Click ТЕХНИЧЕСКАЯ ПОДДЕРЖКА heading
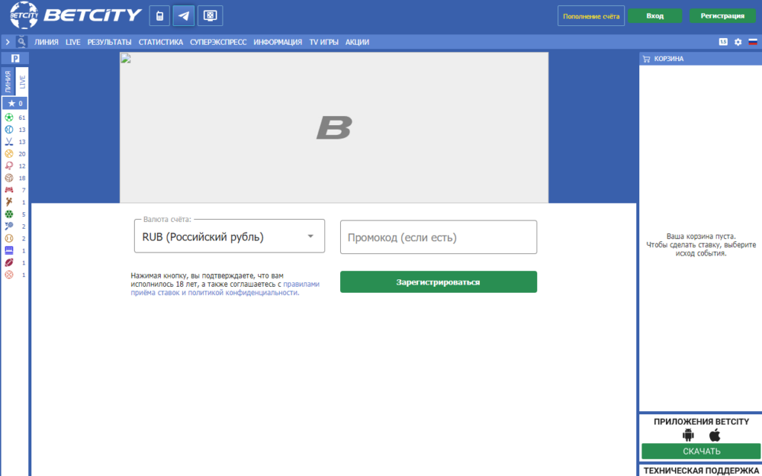Screen dimensions: 762x476 pyautogui.click(x=701, y=471)
